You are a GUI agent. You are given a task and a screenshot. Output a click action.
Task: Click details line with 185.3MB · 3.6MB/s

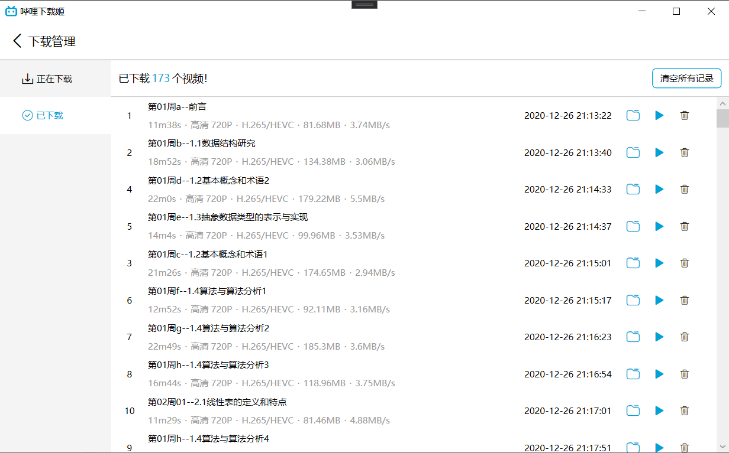(266, 347)
